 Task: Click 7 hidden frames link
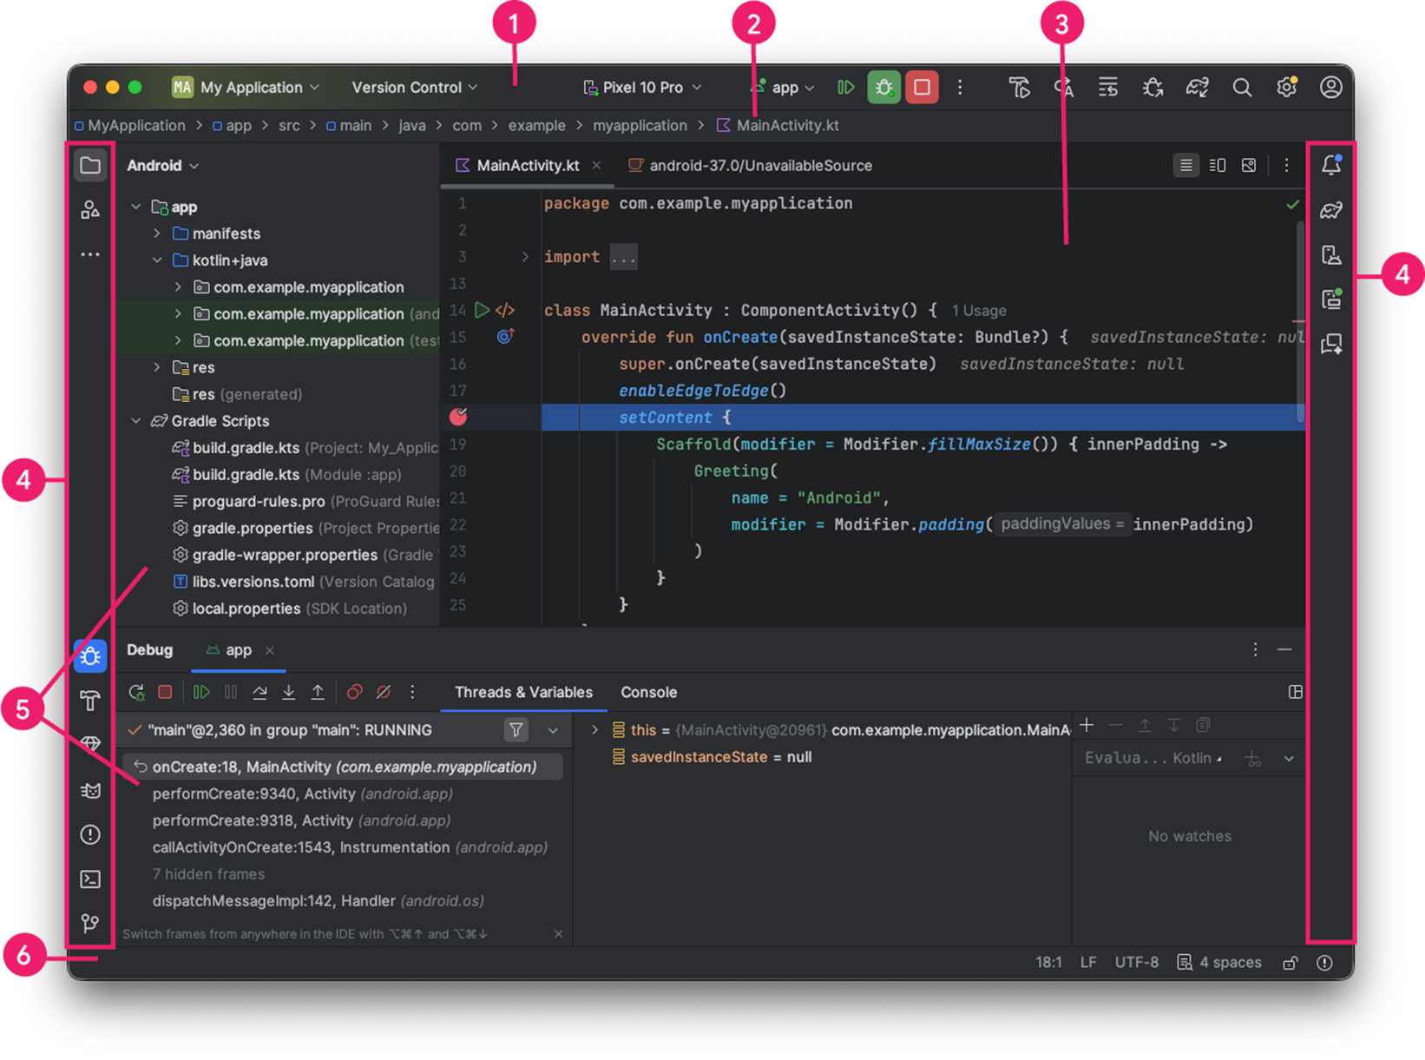(208, 874)
